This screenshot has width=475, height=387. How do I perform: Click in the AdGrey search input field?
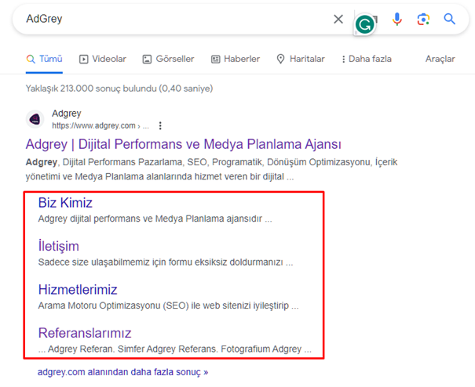click(176, 19)
